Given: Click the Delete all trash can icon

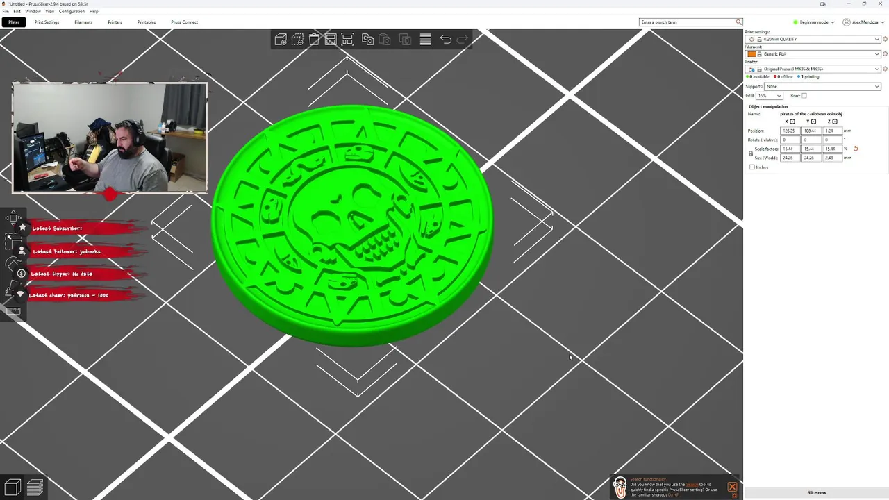Looking at the screenshot, I should pyautogui.click(x=314, y=40).
